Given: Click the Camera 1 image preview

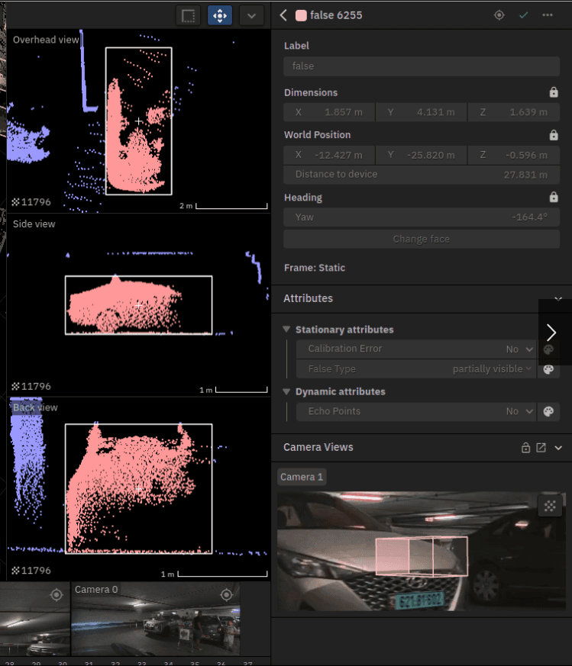Looking at the screenshot, I should pyautogui.click(x=422, y=552).
